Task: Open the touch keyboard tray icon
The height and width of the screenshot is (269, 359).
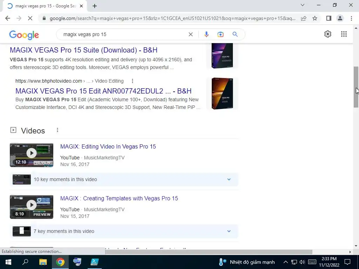Action: click(x=312, y=262)
